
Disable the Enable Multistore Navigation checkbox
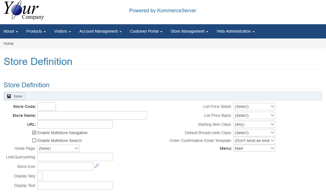(x=34, y=133)
